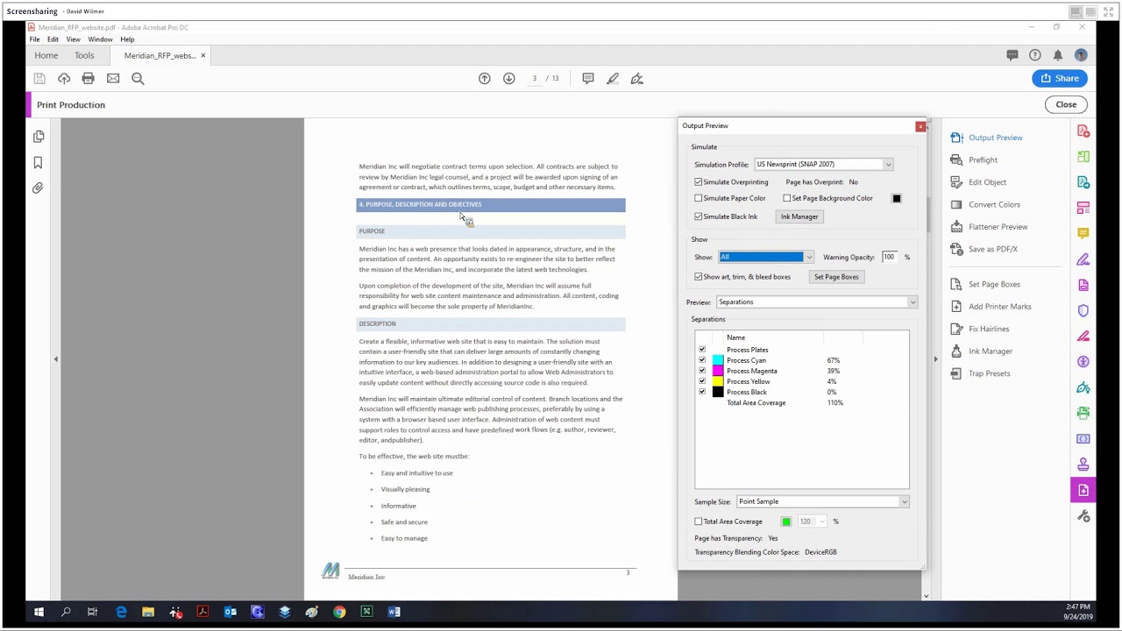The image size is (1122, 631).
Task: Click the Set Page Boxes tool icon
Action: [x=956, y=284]
